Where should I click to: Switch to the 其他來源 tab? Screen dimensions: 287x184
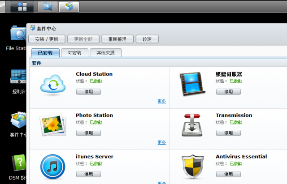tap(106, 53)
